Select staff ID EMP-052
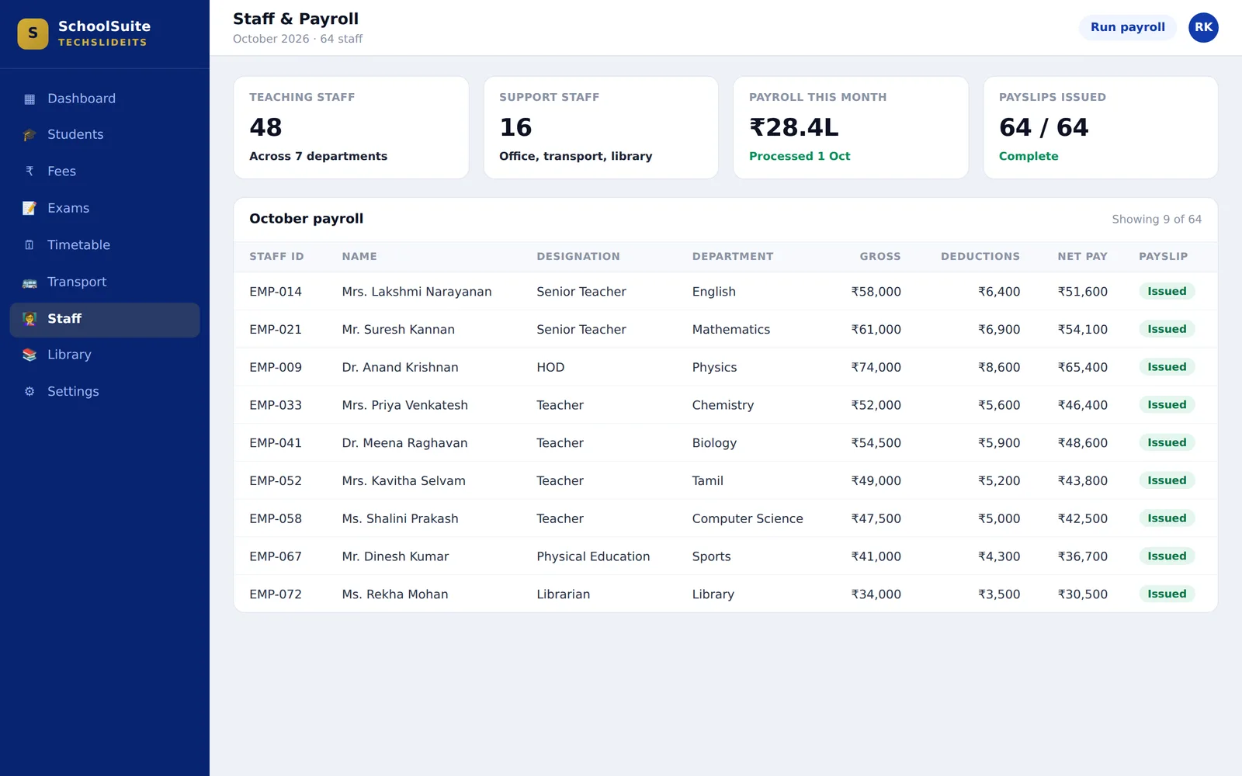 pos(276,480)
